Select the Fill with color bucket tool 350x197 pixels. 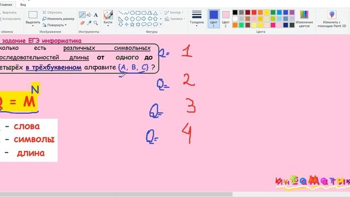coord(89,15)
